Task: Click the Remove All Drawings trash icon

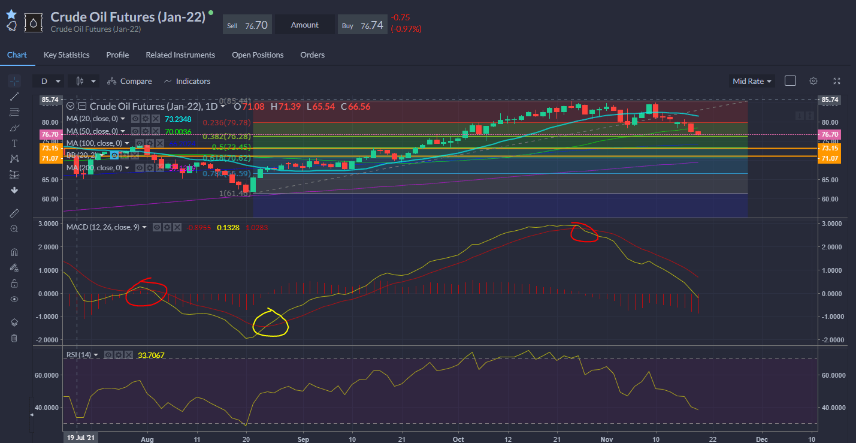Action: [14, 339]
